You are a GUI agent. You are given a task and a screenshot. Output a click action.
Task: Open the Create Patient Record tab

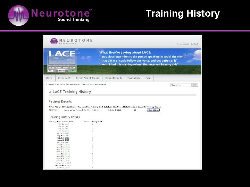[88, 78]
